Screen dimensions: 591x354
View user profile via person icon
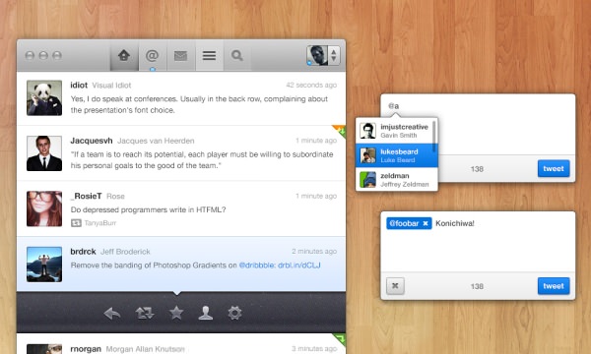click(206, 313)
